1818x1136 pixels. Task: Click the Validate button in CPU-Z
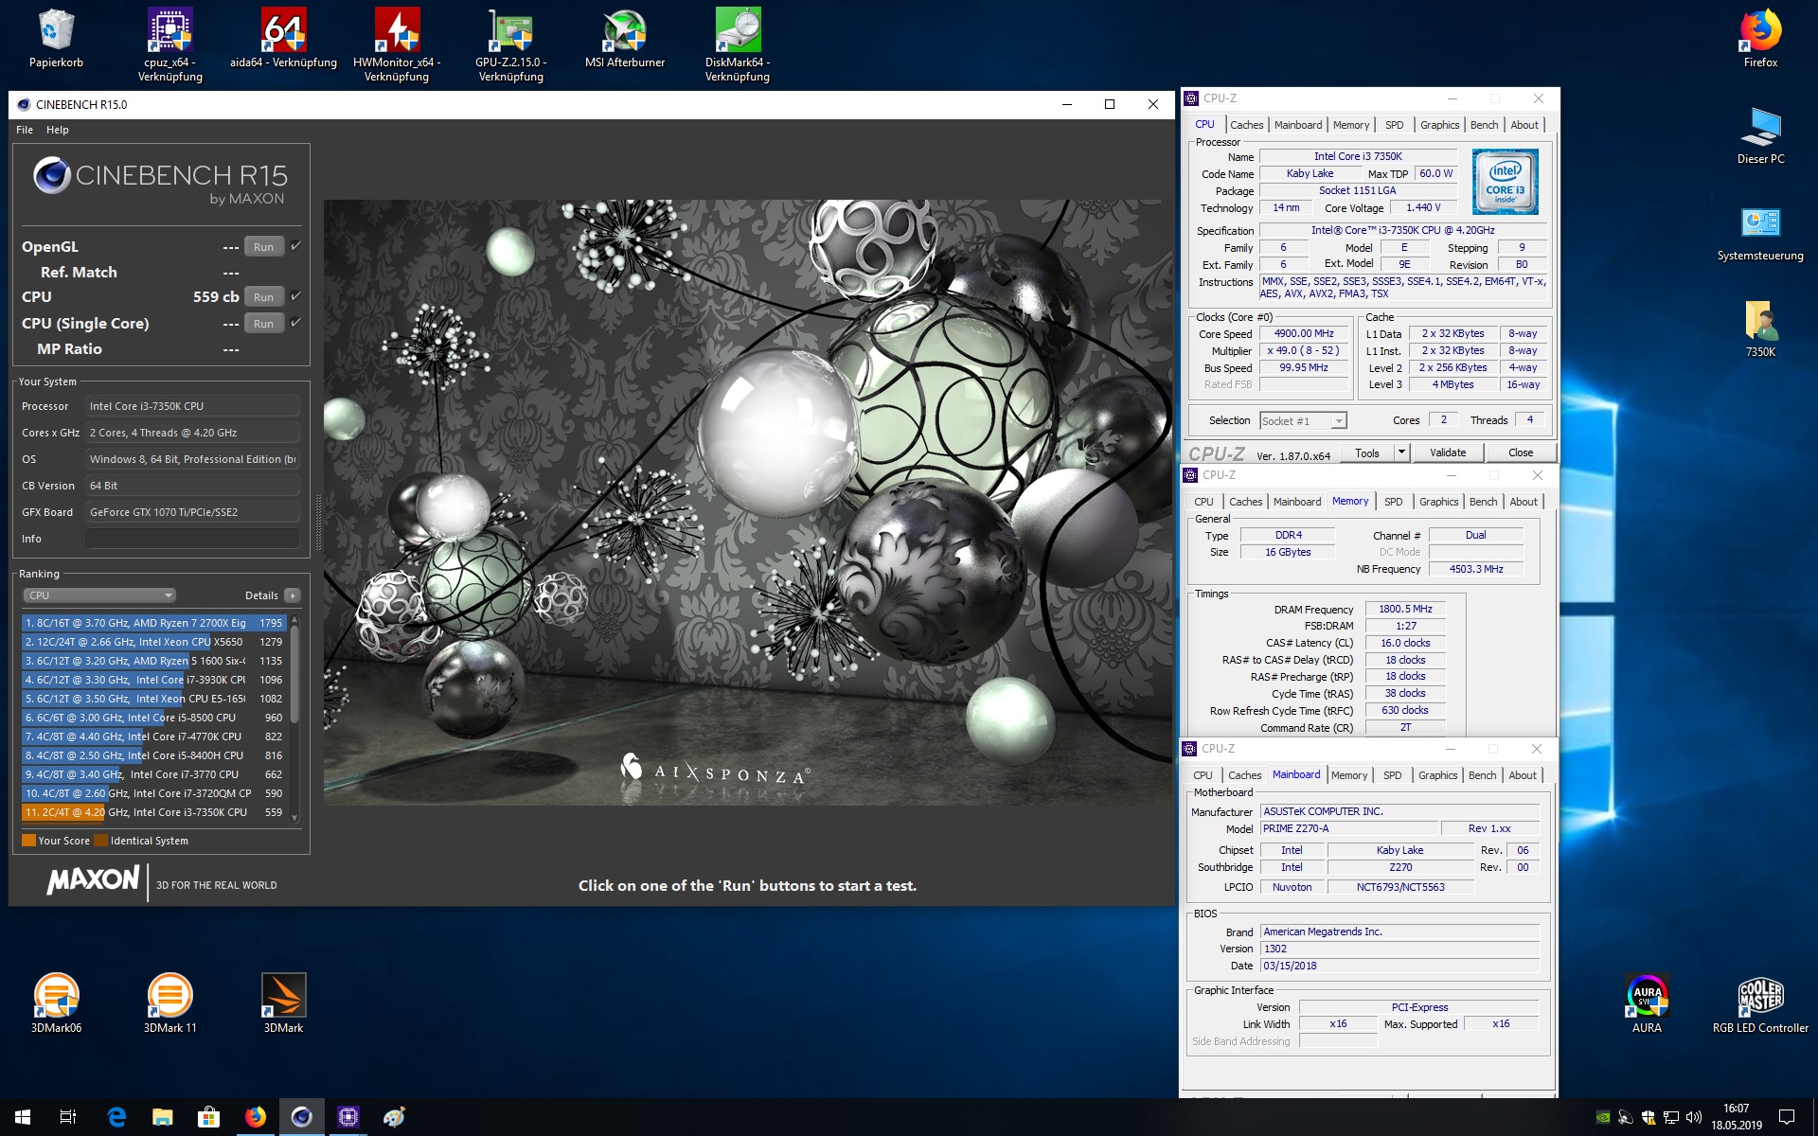point(1447,453)
